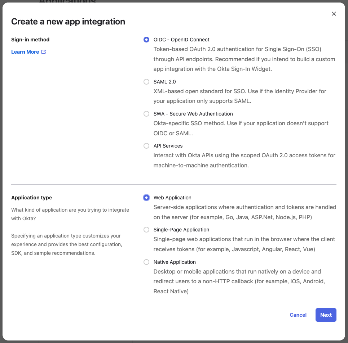Click the external link icon beside Learn More
348x343 pixels.
click(43, 52)
